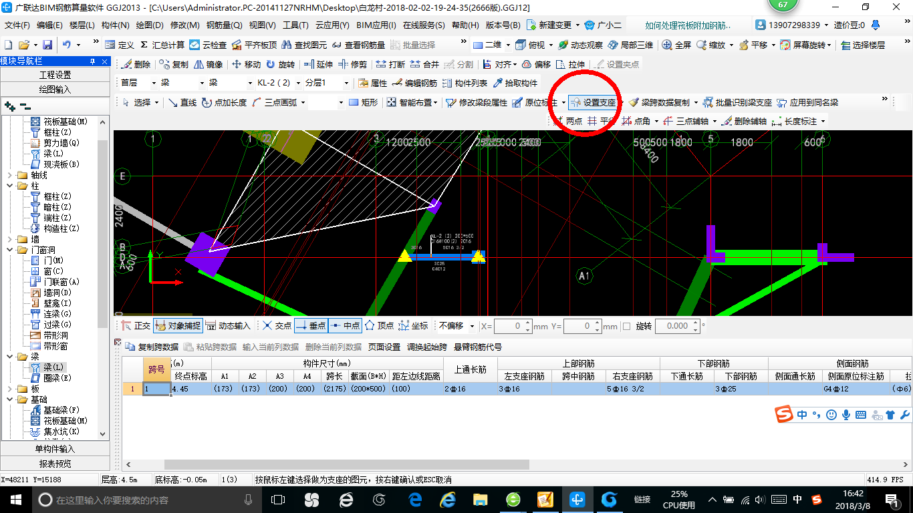The width and height of the screenshot is (913, 513).
Task: Select the 矩形 rectangle tool
Action: coord(364,103)
